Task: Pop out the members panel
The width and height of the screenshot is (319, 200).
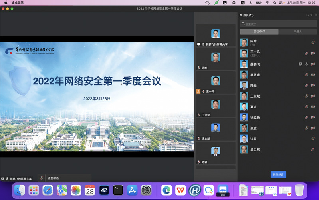Action: click(308, 15)
